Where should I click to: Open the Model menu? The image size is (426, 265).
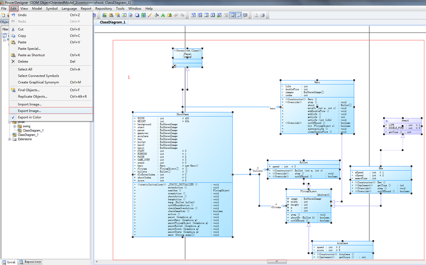[37, 8]
